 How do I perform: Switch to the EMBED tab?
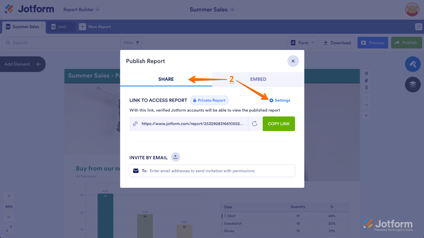tap(258, 79)
